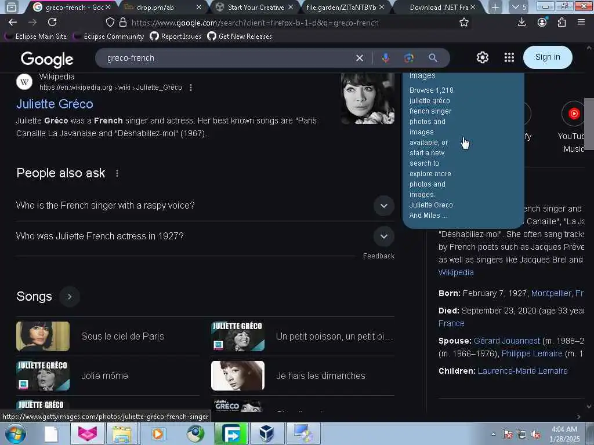Open the song Un petit poisson, un petit oiseau

coord(303,337)
